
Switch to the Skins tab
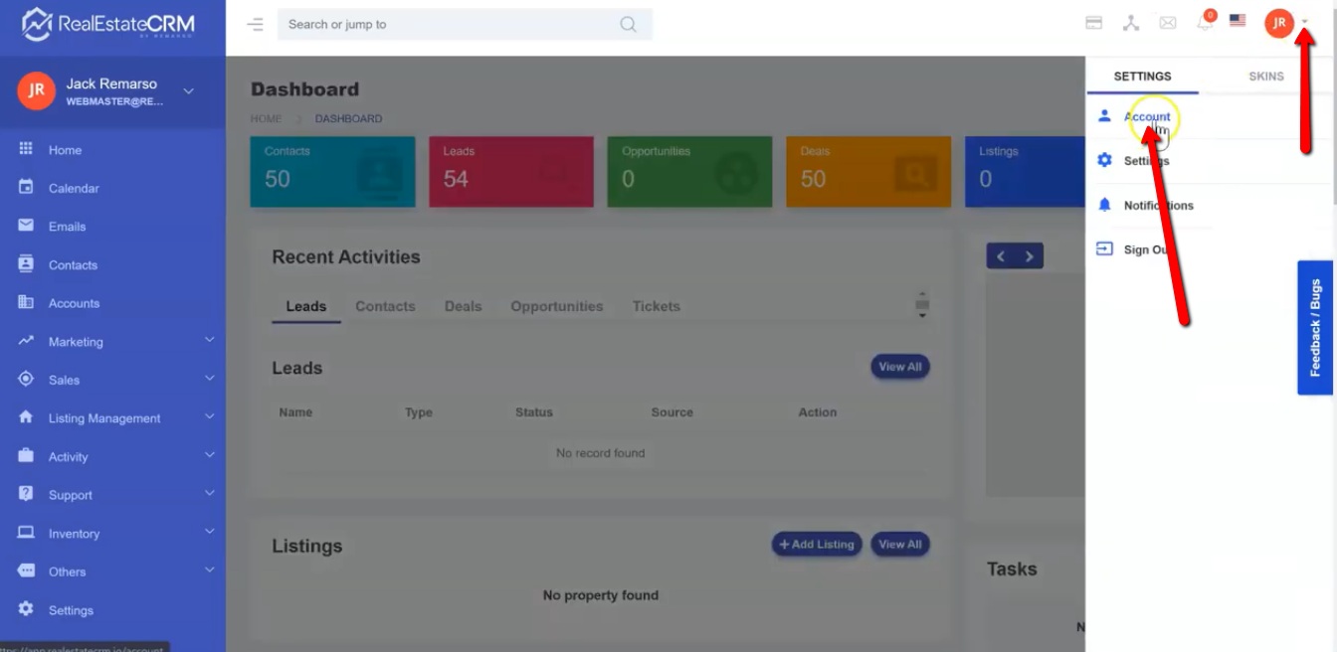[x=1265, y=77]
